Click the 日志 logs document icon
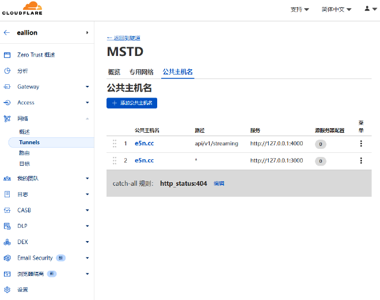This screenshot has width=380, height=300. tap(7, 194)
